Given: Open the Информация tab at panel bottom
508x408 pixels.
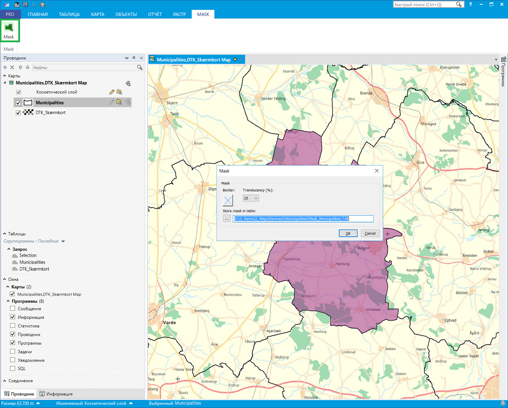Looking at the screenshot, I should (x=56, y=394).
